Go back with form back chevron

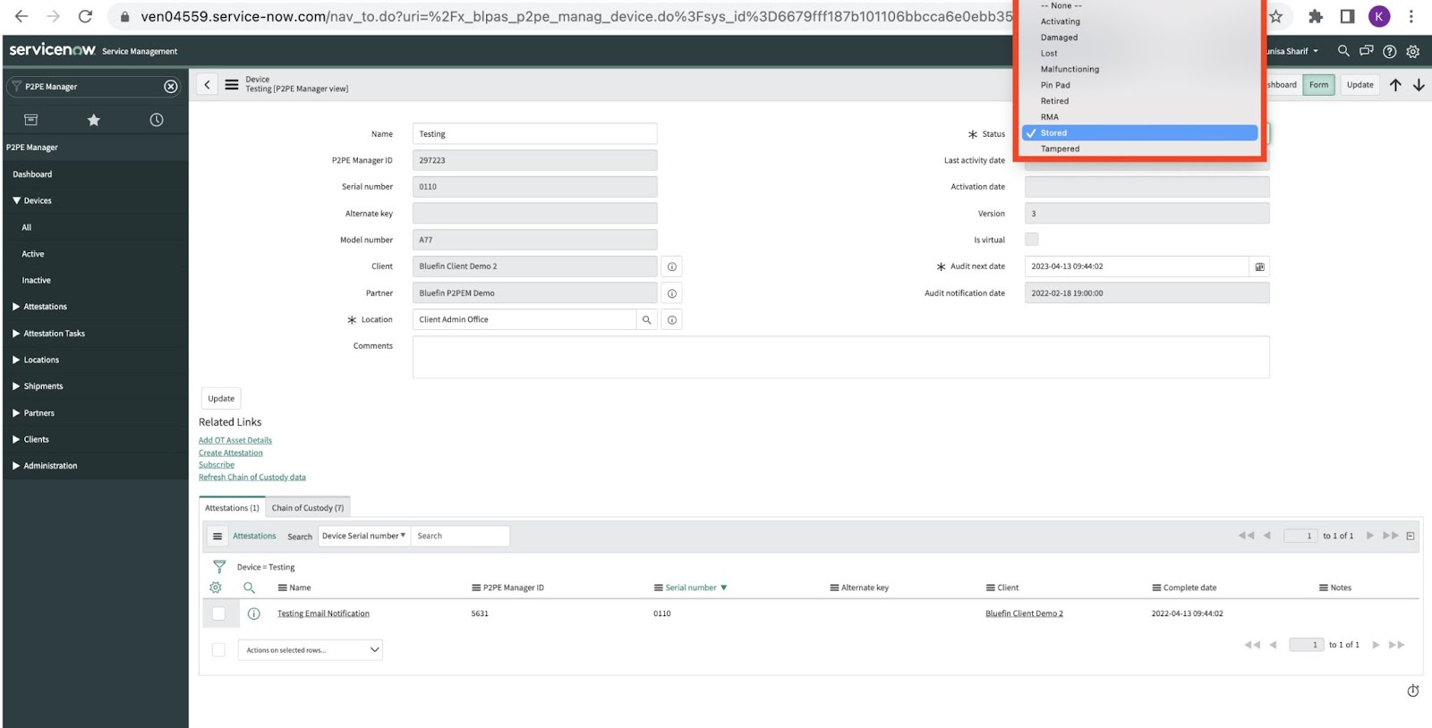[x=207, y=85]
